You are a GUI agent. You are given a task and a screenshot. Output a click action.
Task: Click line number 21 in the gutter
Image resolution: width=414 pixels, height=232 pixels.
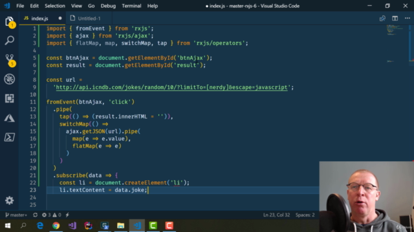point(33,175)
